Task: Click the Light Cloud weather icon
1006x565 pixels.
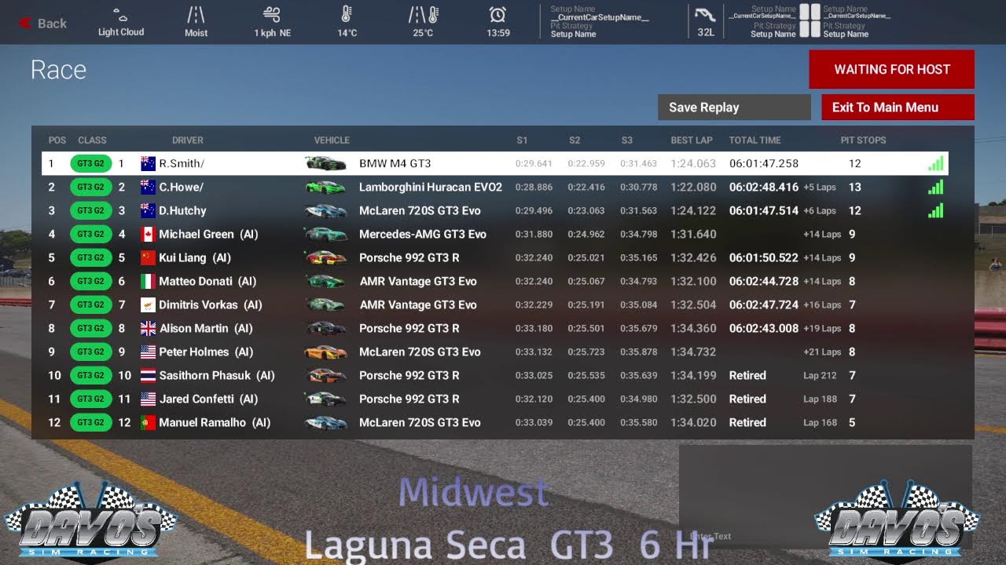Action: (x=120, y=15)
